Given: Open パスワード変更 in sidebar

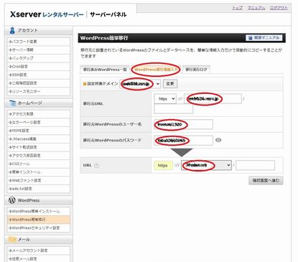Looking at the screenshot, I should pos(39,42).
